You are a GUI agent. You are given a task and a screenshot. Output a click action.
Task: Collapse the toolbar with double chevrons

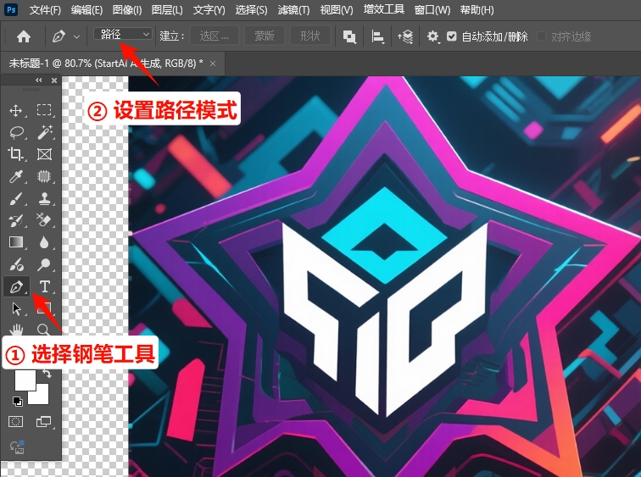(x=39, y=80)
